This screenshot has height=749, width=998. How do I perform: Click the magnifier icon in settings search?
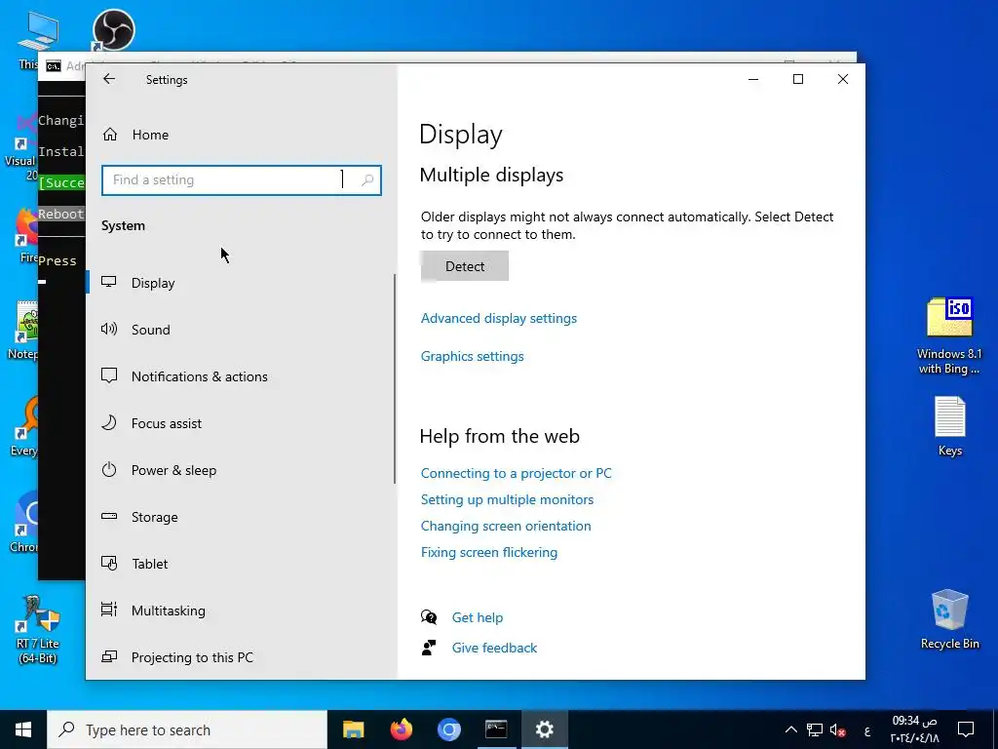click(367, 180)
